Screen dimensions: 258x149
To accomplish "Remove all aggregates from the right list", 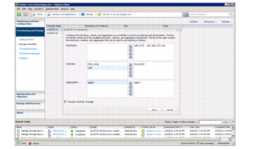I will click(131, 94).
